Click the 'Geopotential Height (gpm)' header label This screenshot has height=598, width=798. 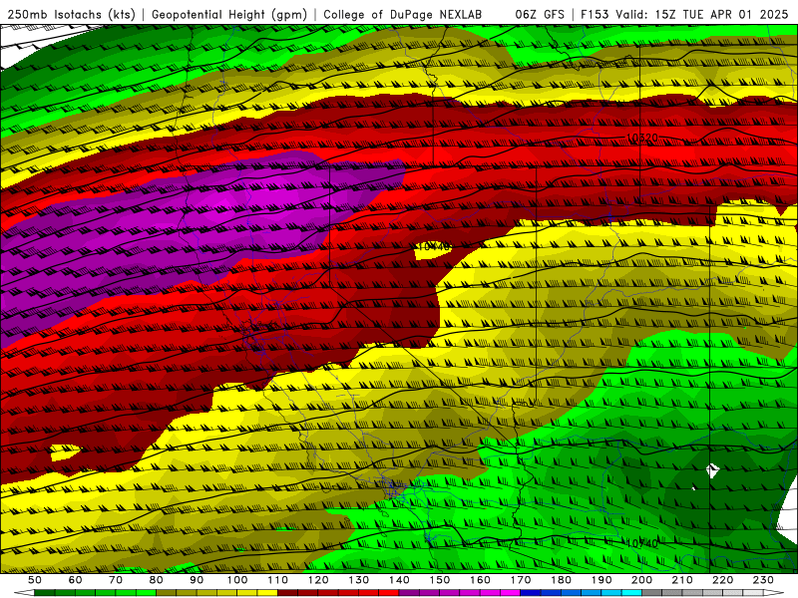(x=229, y=14)
